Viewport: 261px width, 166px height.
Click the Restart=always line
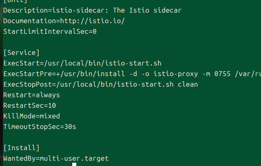point(32,95)
